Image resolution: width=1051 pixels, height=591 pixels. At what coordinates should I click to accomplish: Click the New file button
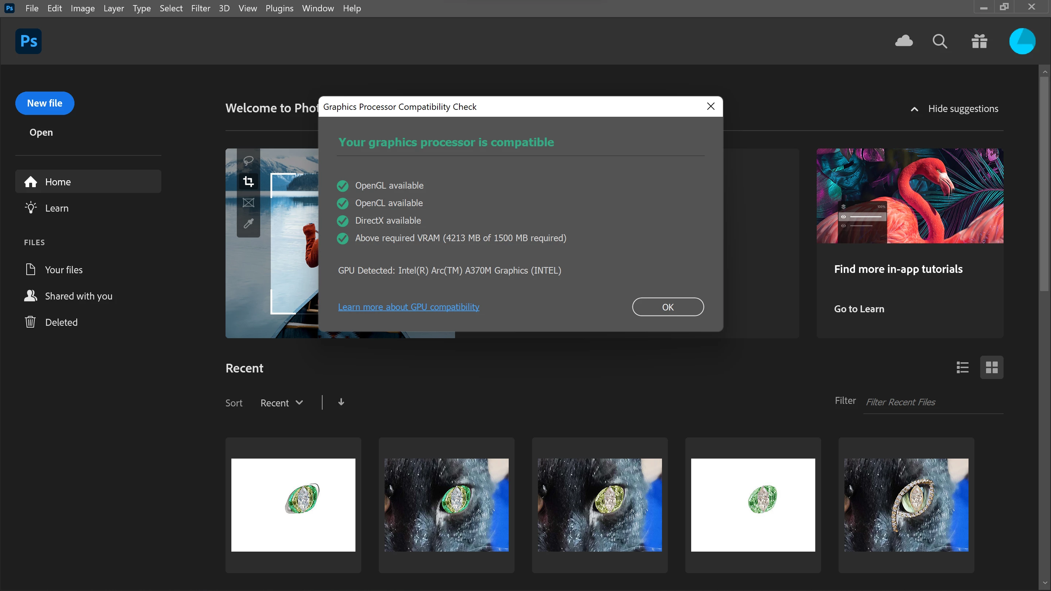45,103
